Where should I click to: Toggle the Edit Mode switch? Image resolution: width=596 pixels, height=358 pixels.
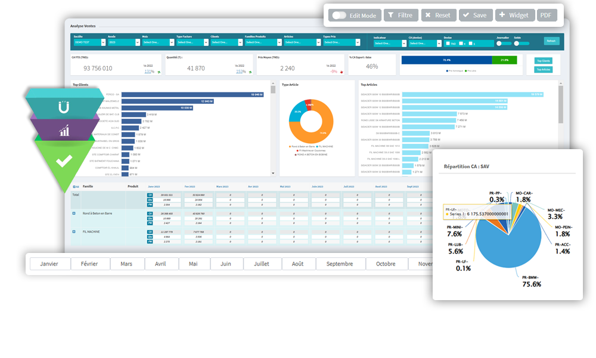pos(340,16)
